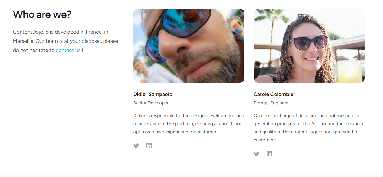Follow the "contact us" link
The height and width of the screenshot is (177, 383).
pos(68,50)
